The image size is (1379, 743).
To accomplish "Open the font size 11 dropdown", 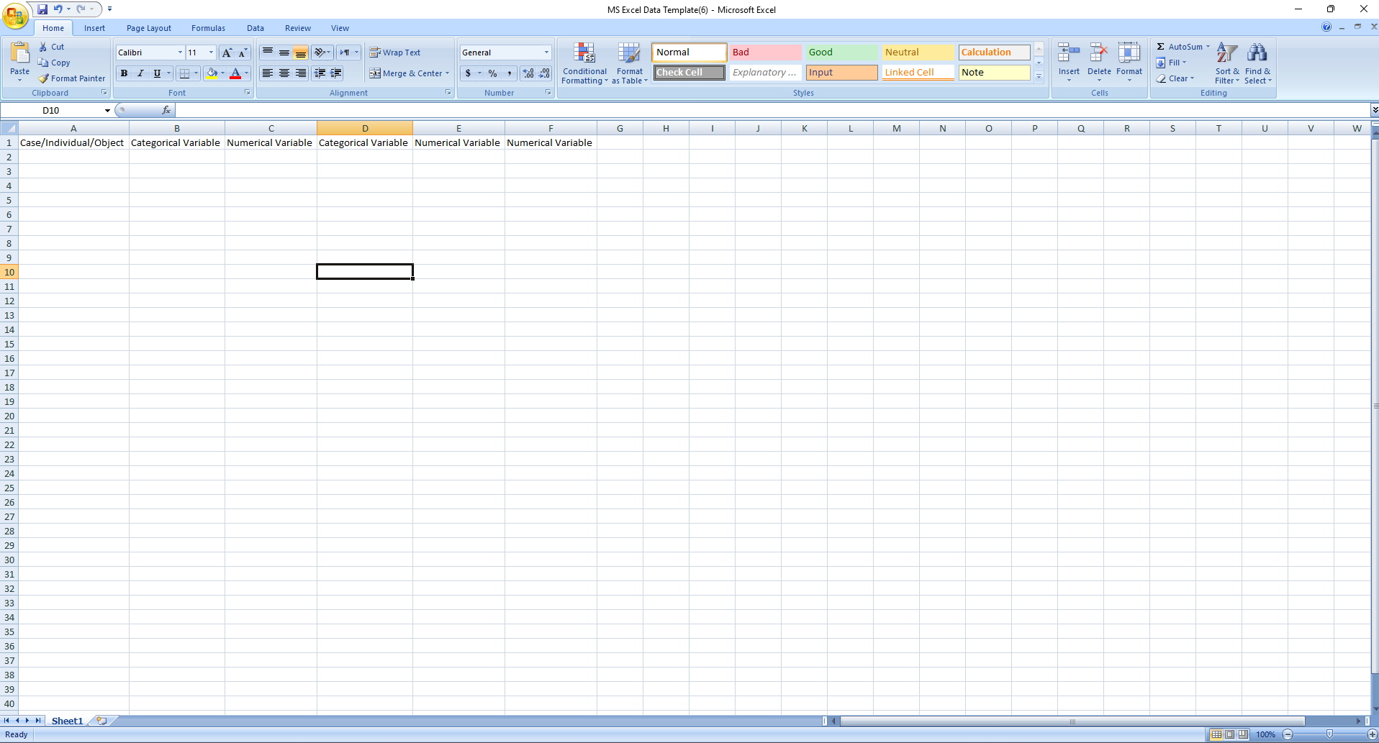I will 211,53.
